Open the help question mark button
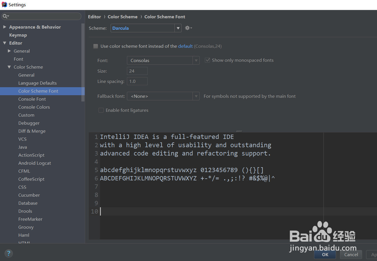 point(8,253)
